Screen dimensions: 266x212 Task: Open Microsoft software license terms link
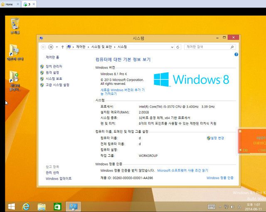coord(183,170)
